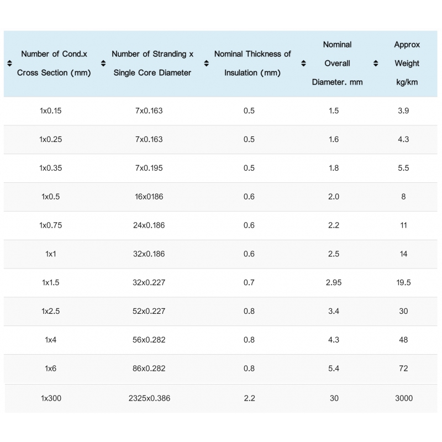Viewport: 442px width, 442px height.
Task: Sort table by Nominal Overall Diameter icon
Action: point(303,64)
